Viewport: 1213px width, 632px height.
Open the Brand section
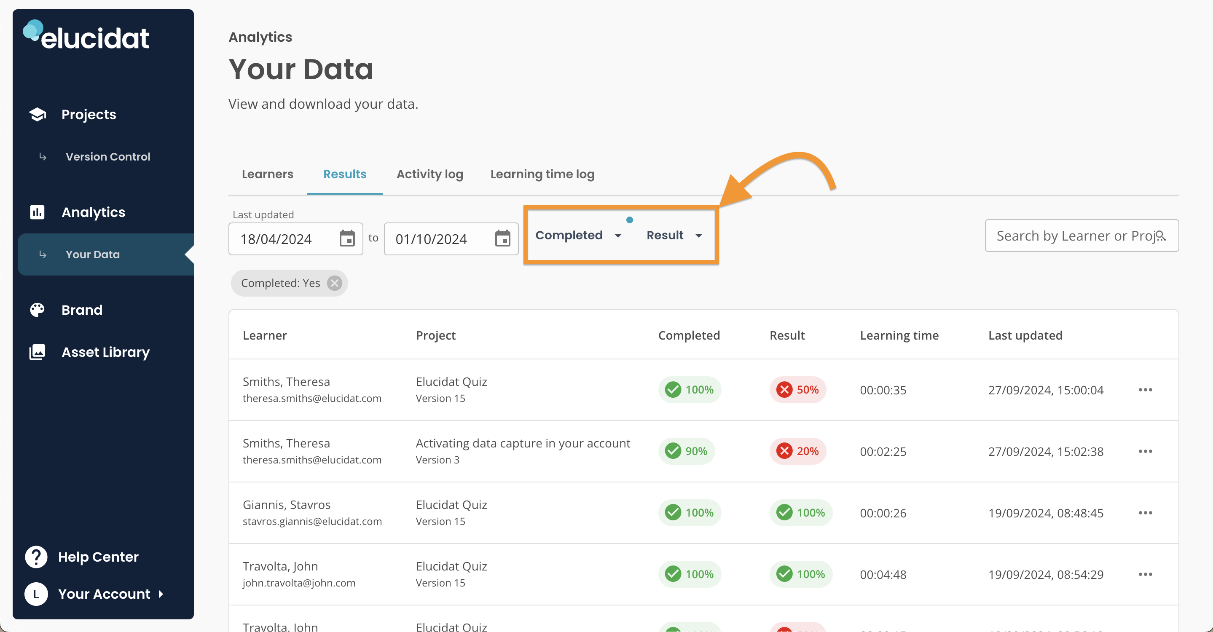click(82, 310)
